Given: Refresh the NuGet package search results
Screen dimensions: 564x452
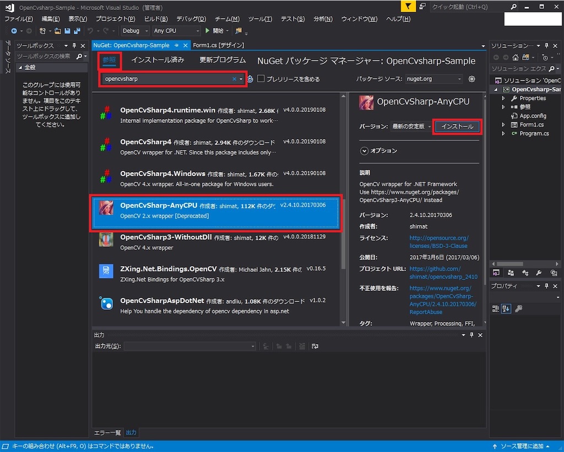Looking at the screenshot, I should tap(251, 79).
